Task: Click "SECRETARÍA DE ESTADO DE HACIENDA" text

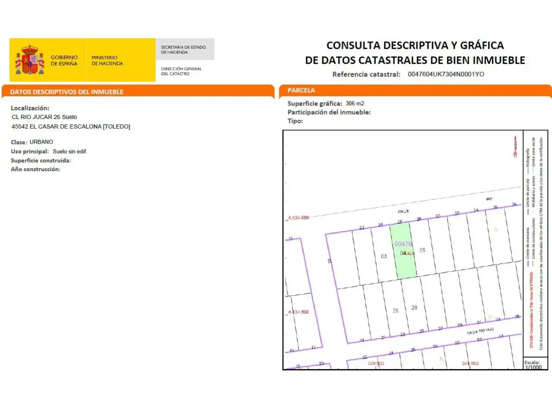Action: click(x=183, y=50)
